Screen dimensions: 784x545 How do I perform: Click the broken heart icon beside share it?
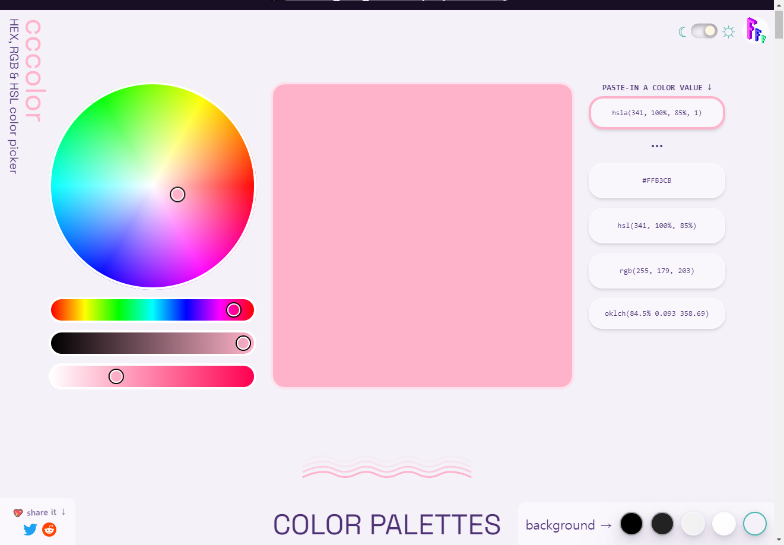(18, 513)
